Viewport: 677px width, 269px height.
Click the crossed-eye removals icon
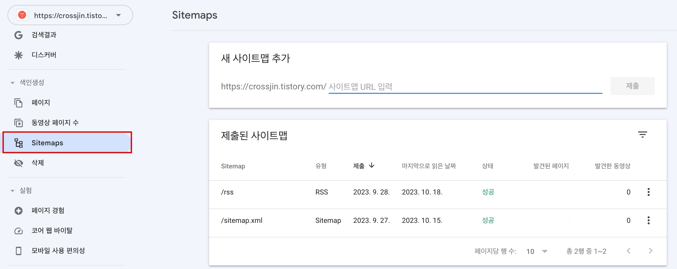coord(18,163)
